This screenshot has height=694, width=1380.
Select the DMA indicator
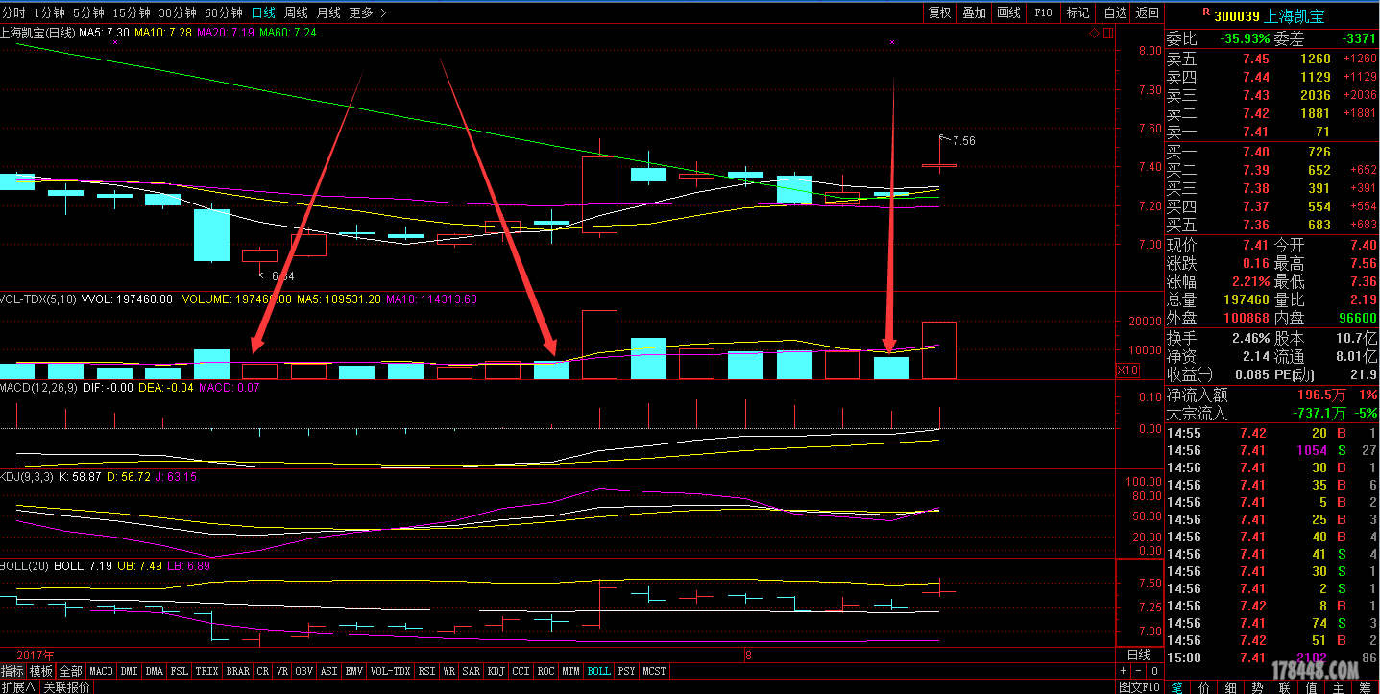(x=154, y=671)
